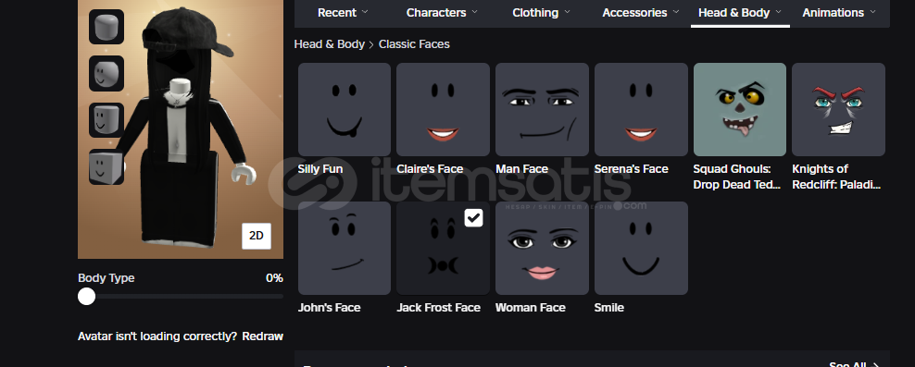Choose the Smile face thumbnail
The width and height of the screenshot is (915, 367).
[x=641, y=248]
